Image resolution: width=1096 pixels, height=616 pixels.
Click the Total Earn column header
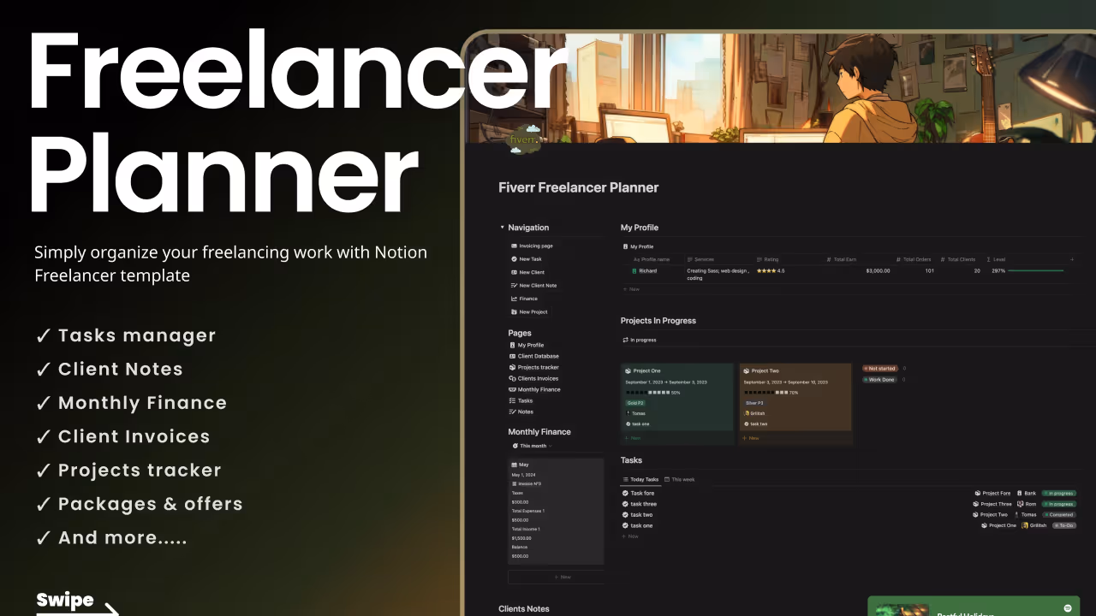click(842, 259)
